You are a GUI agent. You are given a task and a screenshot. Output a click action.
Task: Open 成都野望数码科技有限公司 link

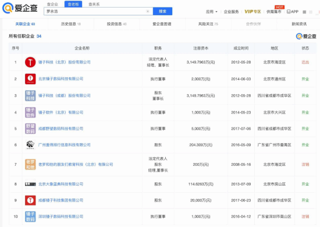tap(61, 129)
